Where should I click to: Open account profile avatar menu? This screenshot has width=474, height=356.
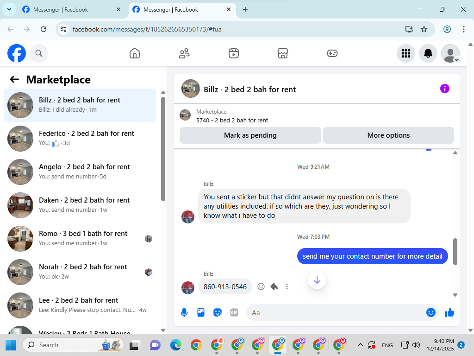tap(450, 53)
